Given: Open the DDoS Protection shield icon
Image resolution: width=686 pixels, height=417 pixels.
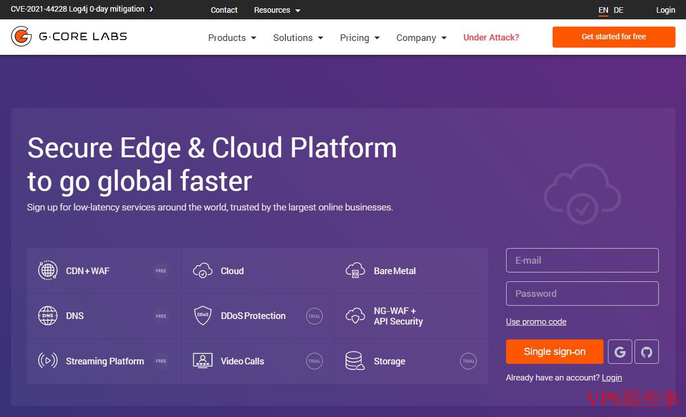Looking at the screenshot, I should click(203, 316).
